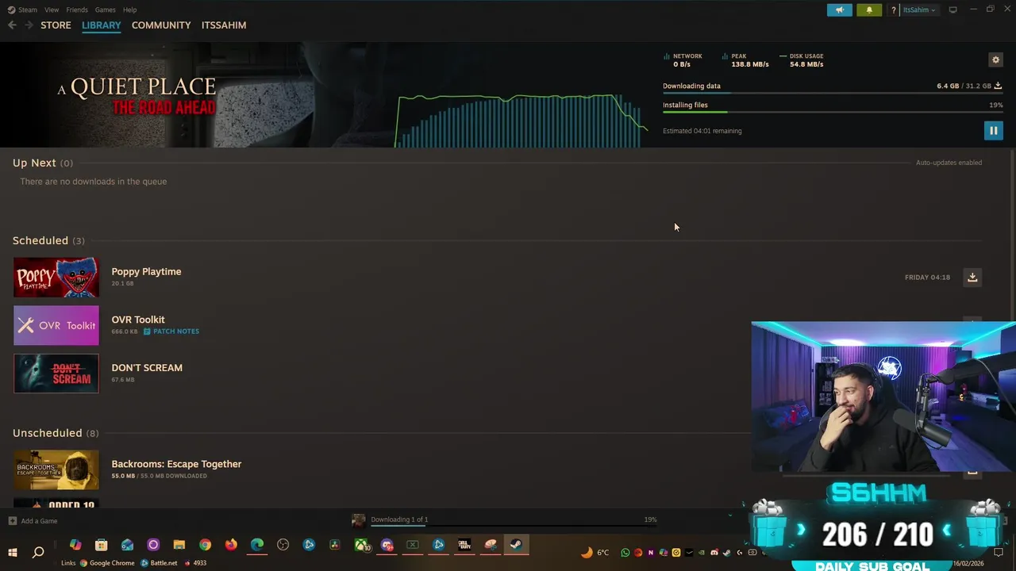Screen dimensions: 1016x571
Task: Open Windows taskbar search
Action: tap(38, 552)
